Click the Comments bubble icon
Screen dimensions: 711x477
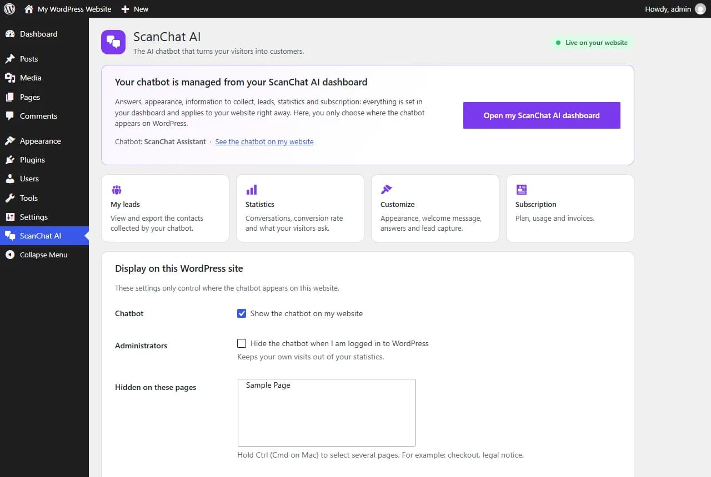pos(10,116)
